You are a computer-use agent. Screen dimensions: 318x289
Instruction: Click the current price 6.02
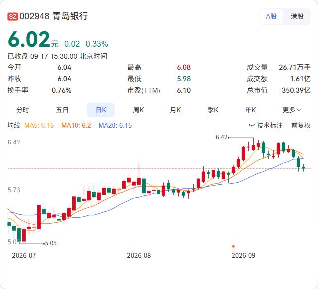click(29, 39)
